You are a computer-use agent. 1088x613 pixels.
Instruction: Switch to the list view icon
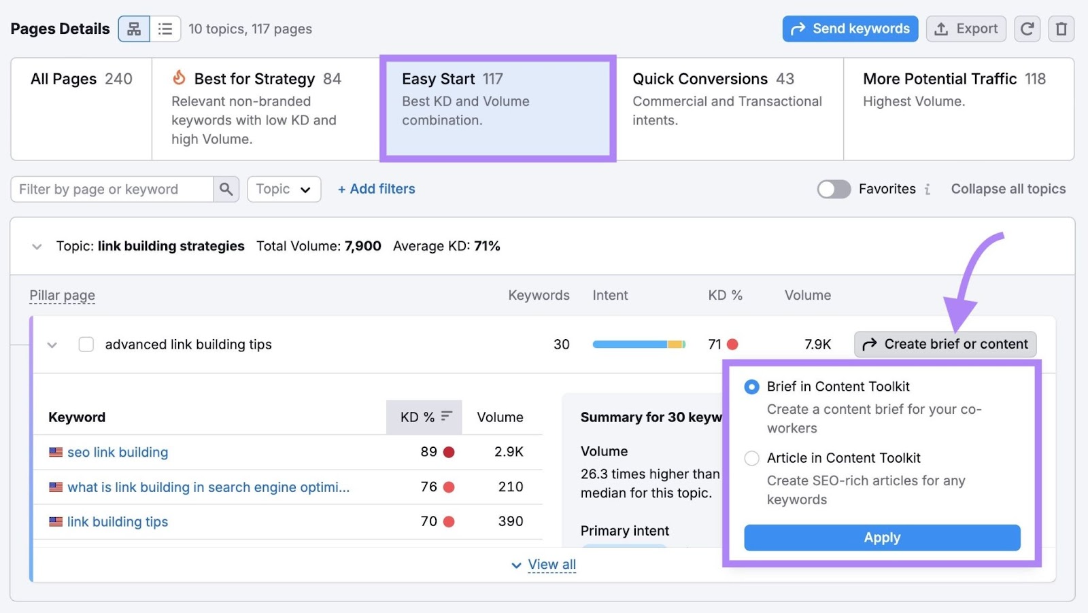(165, 29)
